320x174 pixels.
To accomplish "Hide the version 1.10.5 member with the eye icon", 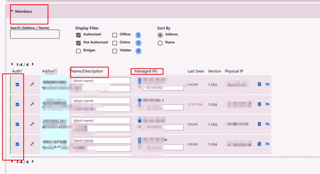I will (267, 84).
